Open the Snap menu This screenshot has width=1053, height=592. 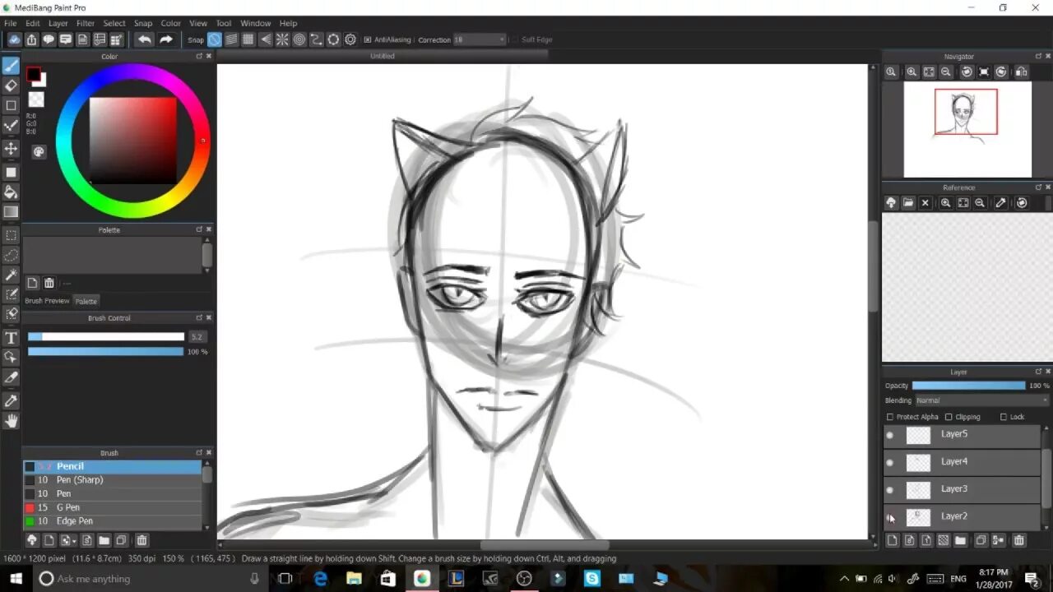[143, 23]
